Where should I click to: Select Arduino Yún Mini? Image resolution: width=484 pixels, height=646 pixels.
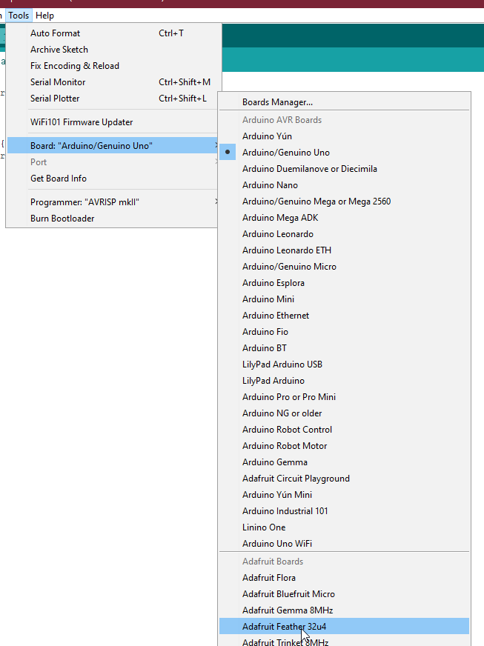pyautogui.click(x=344, y=495)
